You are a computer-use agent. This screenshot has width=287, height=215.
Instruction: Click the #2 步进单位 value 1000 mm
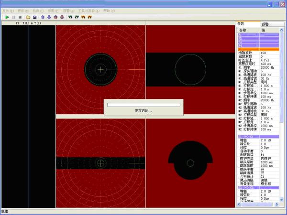267,126
